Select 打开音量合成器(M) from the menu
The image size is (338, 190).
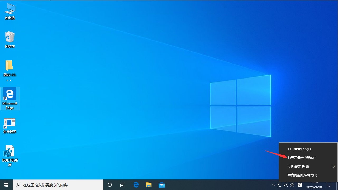coord(301,158)
